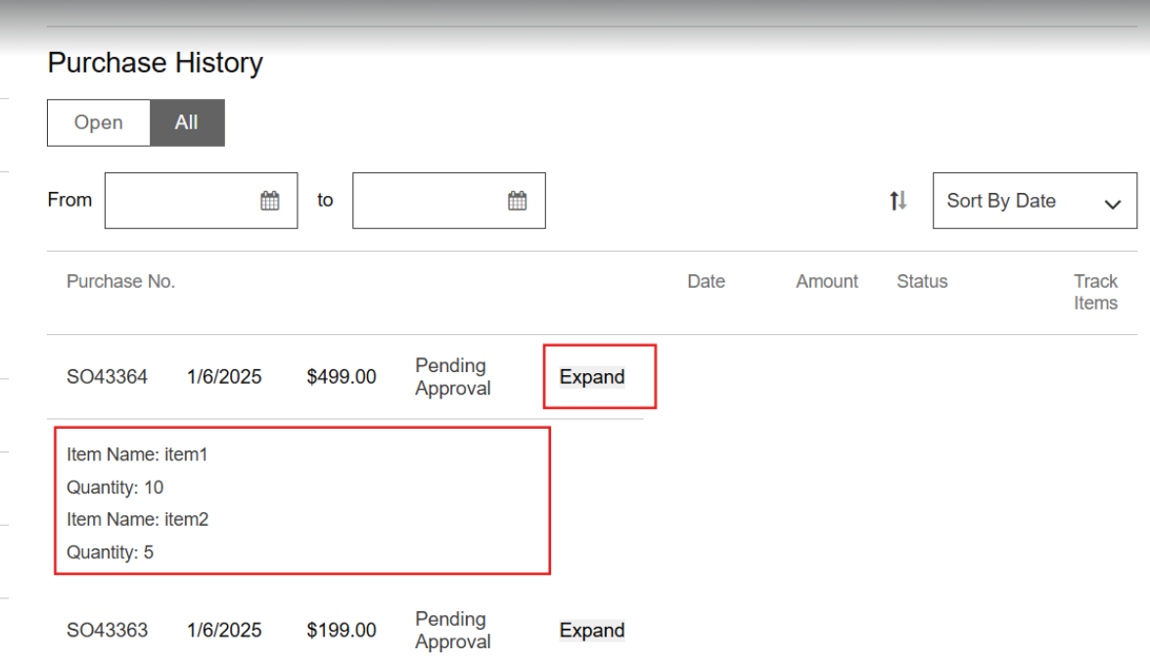The height and width of the screenshot is (662, 1150).
Task: Switch to the Open purchases tab
Action: point(99,122)
